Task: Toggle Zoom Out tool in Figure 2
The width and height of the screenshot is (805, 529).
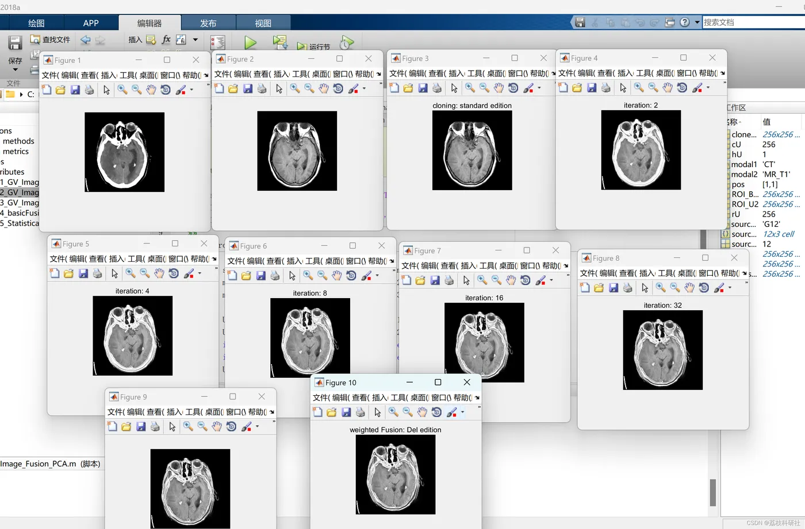Action: [309, 88]
